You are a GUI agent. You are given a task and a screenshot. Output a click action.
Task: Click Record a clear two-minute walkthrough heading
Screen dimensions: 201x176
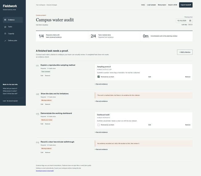[x=57, y=142]
